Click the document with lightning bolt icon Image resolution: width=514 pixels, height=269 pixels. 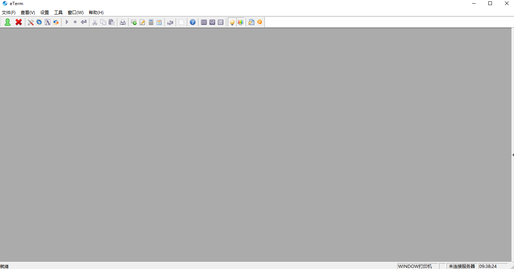click(251, 22)
